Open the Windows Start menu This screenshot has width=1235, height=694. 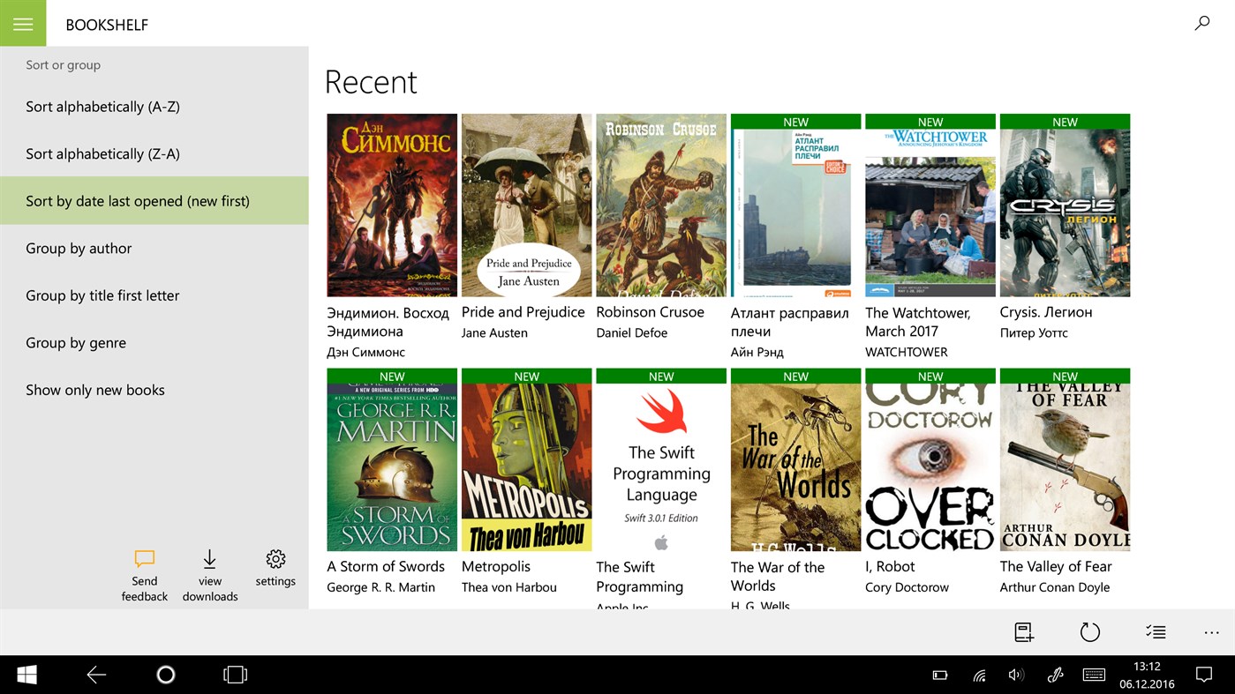point(26,675)
